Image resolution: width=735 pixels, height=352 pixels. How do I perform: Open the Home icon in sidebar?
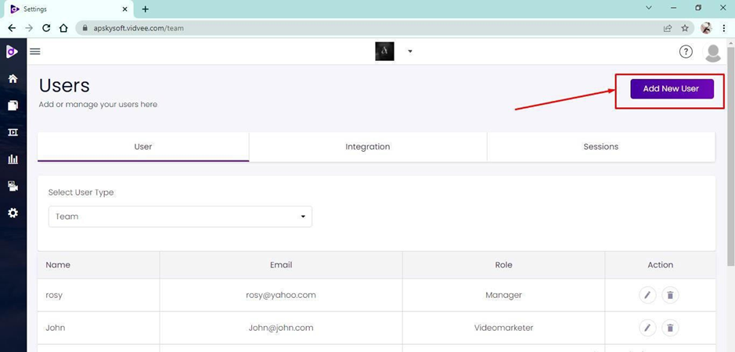click(x=13, y=79)
